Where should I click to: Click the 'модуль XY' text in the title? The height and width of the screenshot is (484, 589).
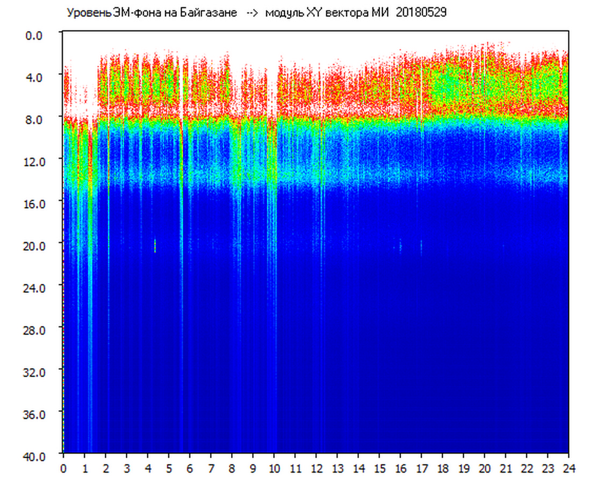293,13
